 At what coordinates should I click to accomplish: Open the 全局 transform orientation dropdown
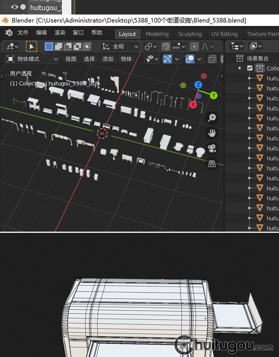pyautogui.click(x=121, y=46)
